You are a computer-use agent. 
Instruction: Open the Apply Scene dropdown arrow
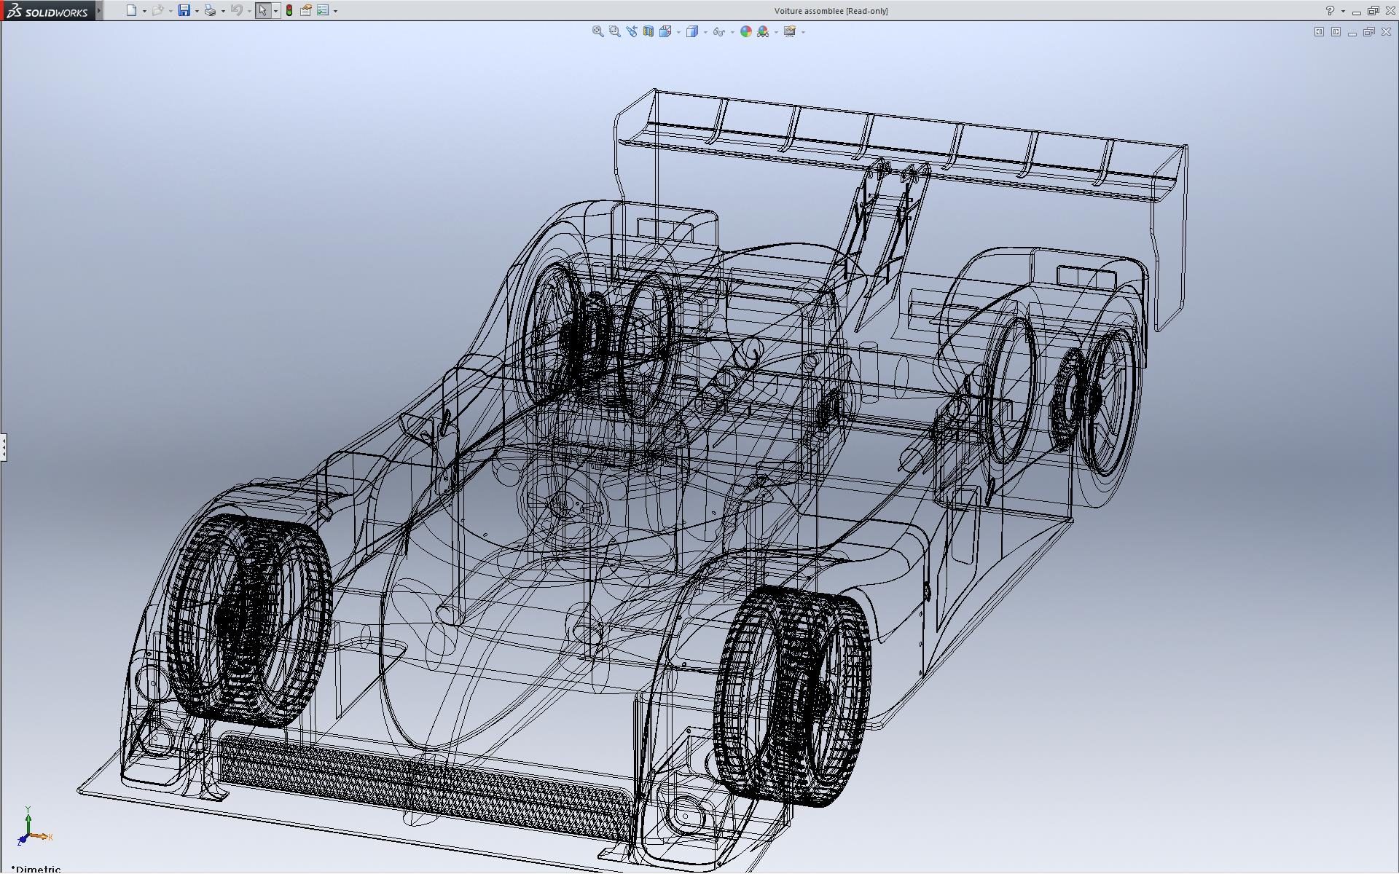tap(776, 32)
